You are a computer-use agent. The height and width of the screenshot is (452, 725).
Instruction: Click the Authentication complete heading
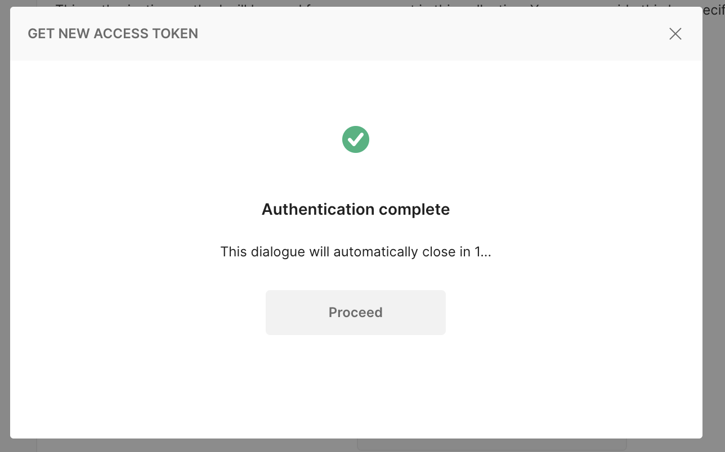[x=355, y=209]
